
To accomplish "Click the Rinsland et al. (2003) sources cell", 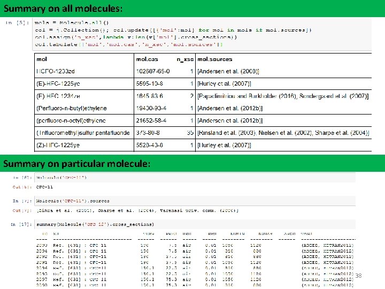I will coord(283,133).
